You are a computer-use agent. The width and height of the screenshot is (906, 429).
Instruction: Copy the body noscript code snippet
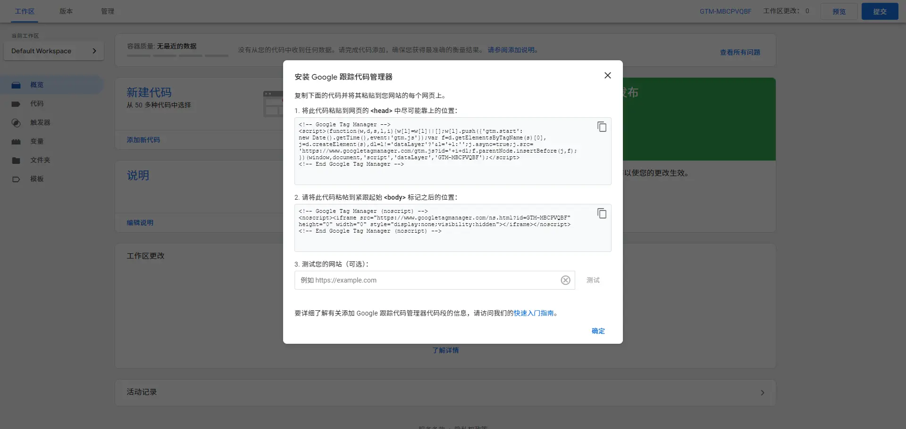coord(602,213)
